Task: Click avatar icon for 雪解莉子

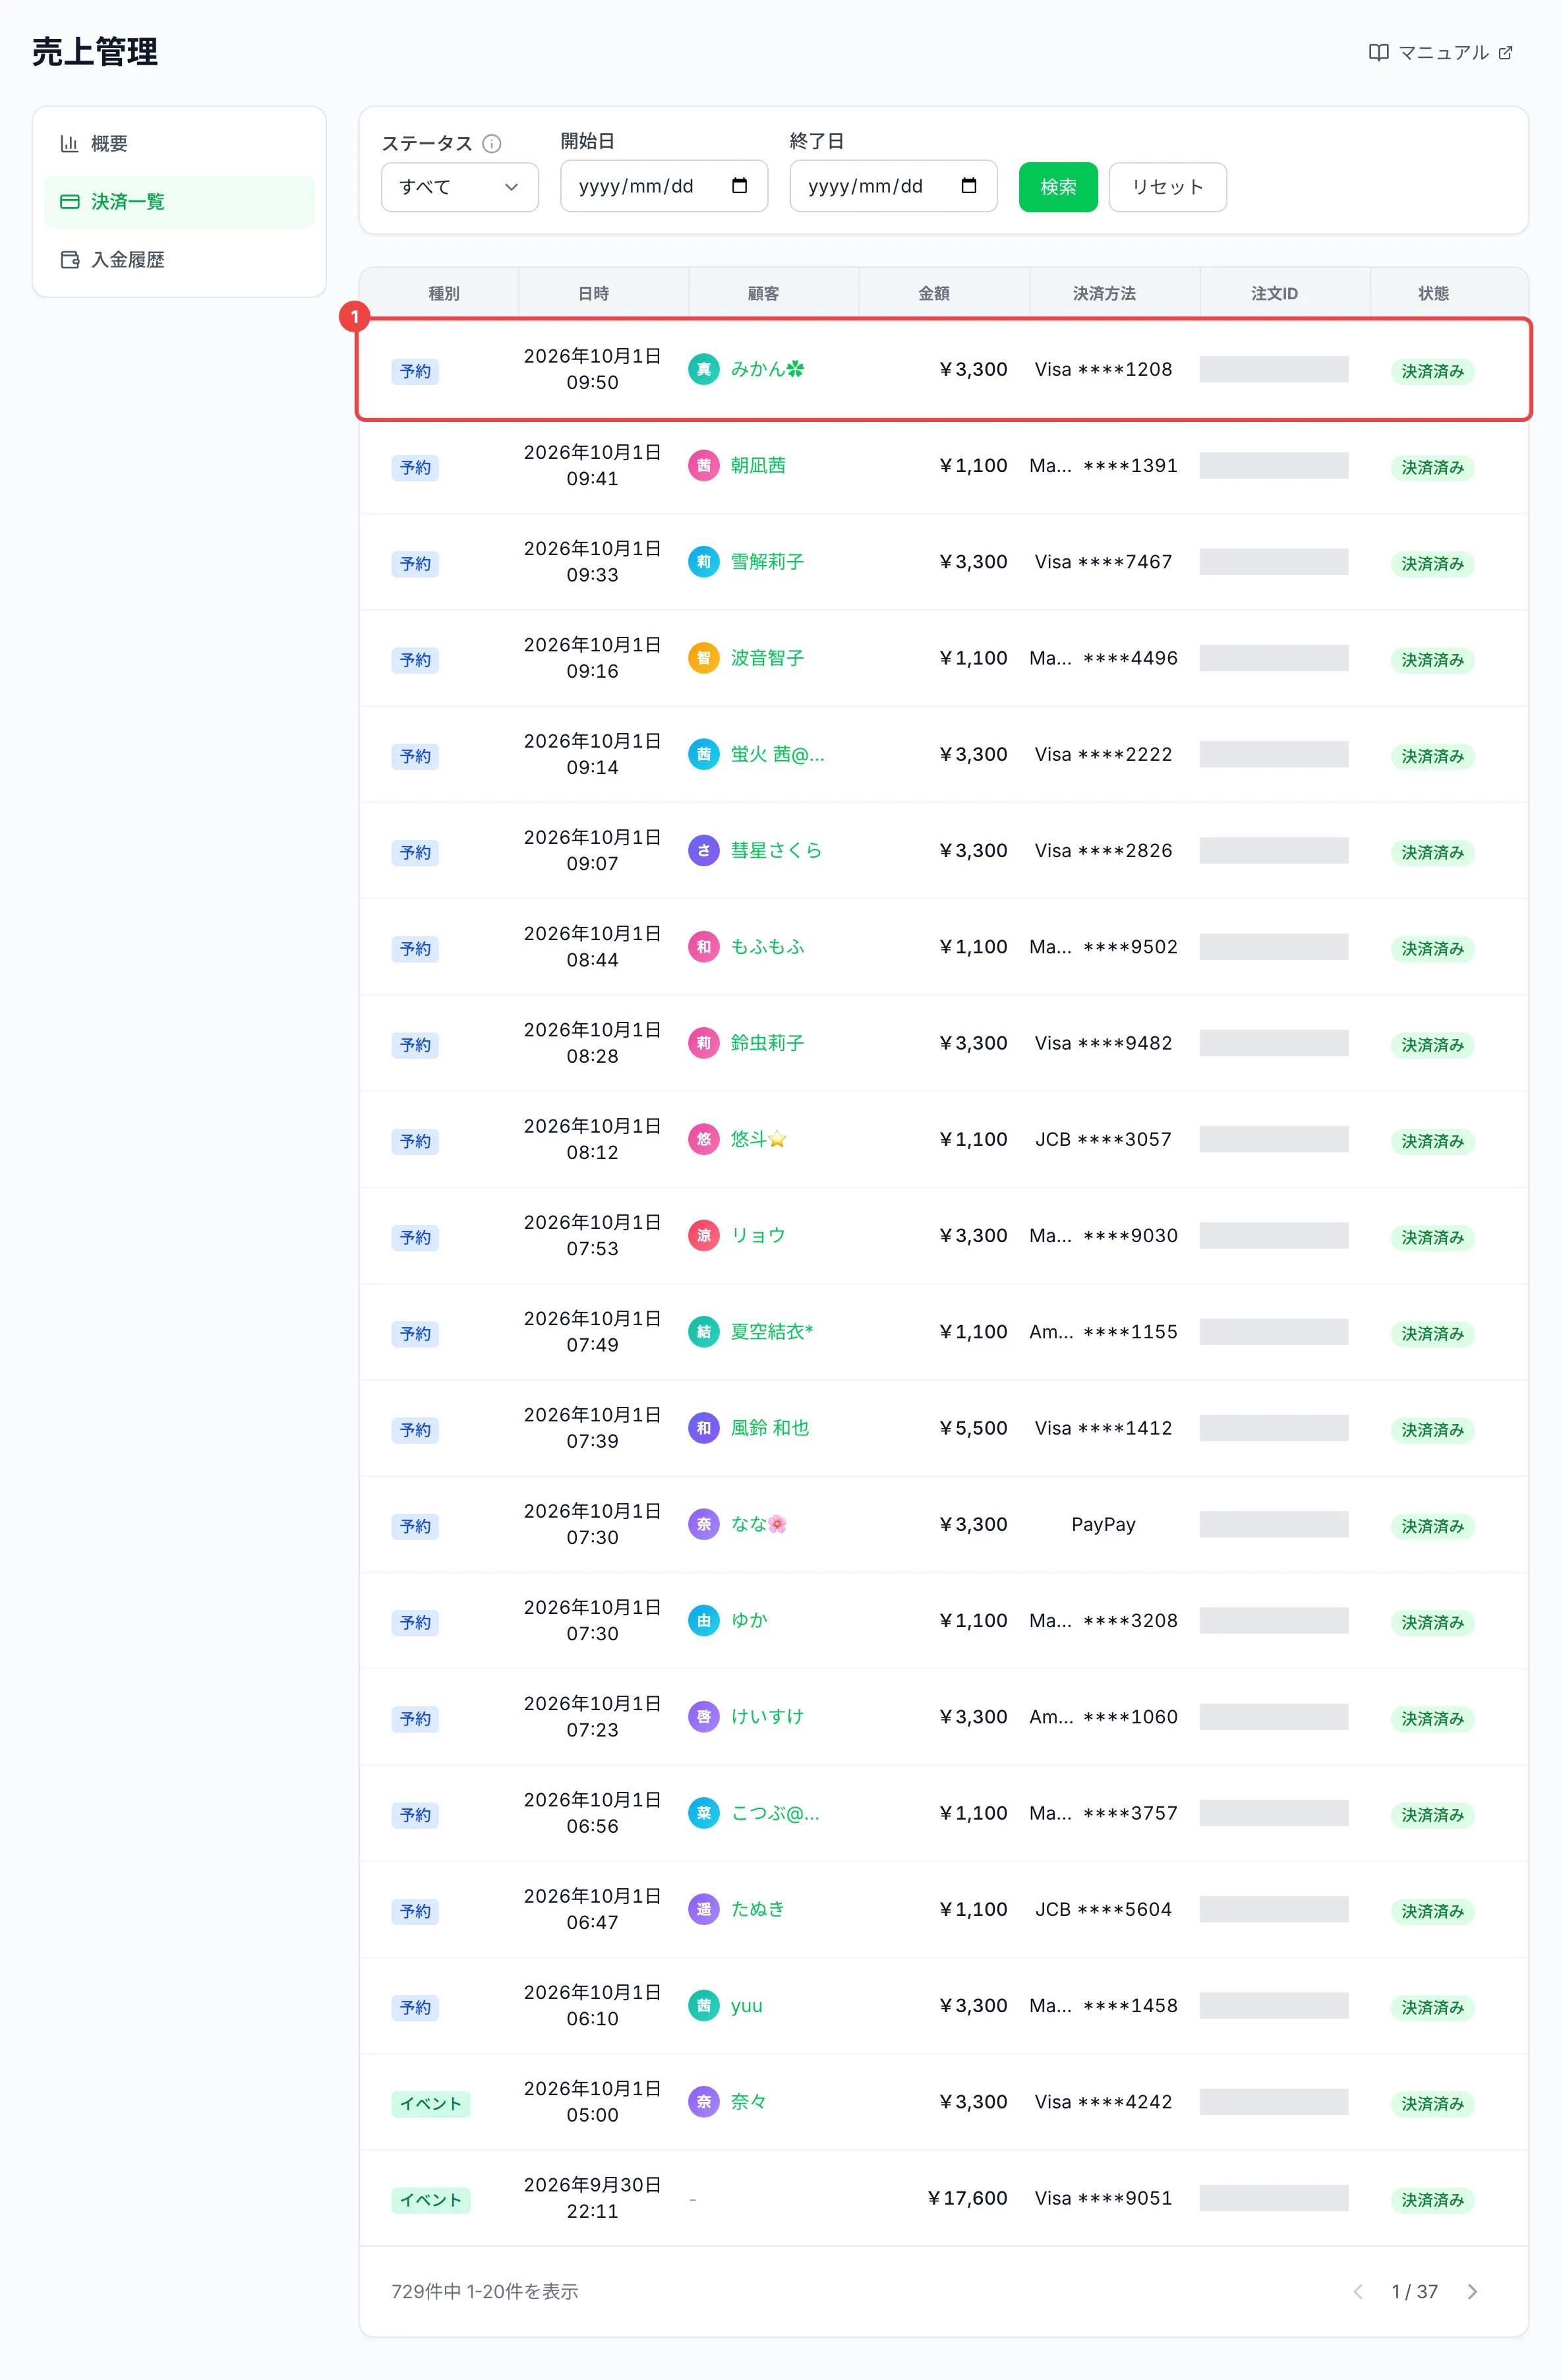Action: coord(703,562)
